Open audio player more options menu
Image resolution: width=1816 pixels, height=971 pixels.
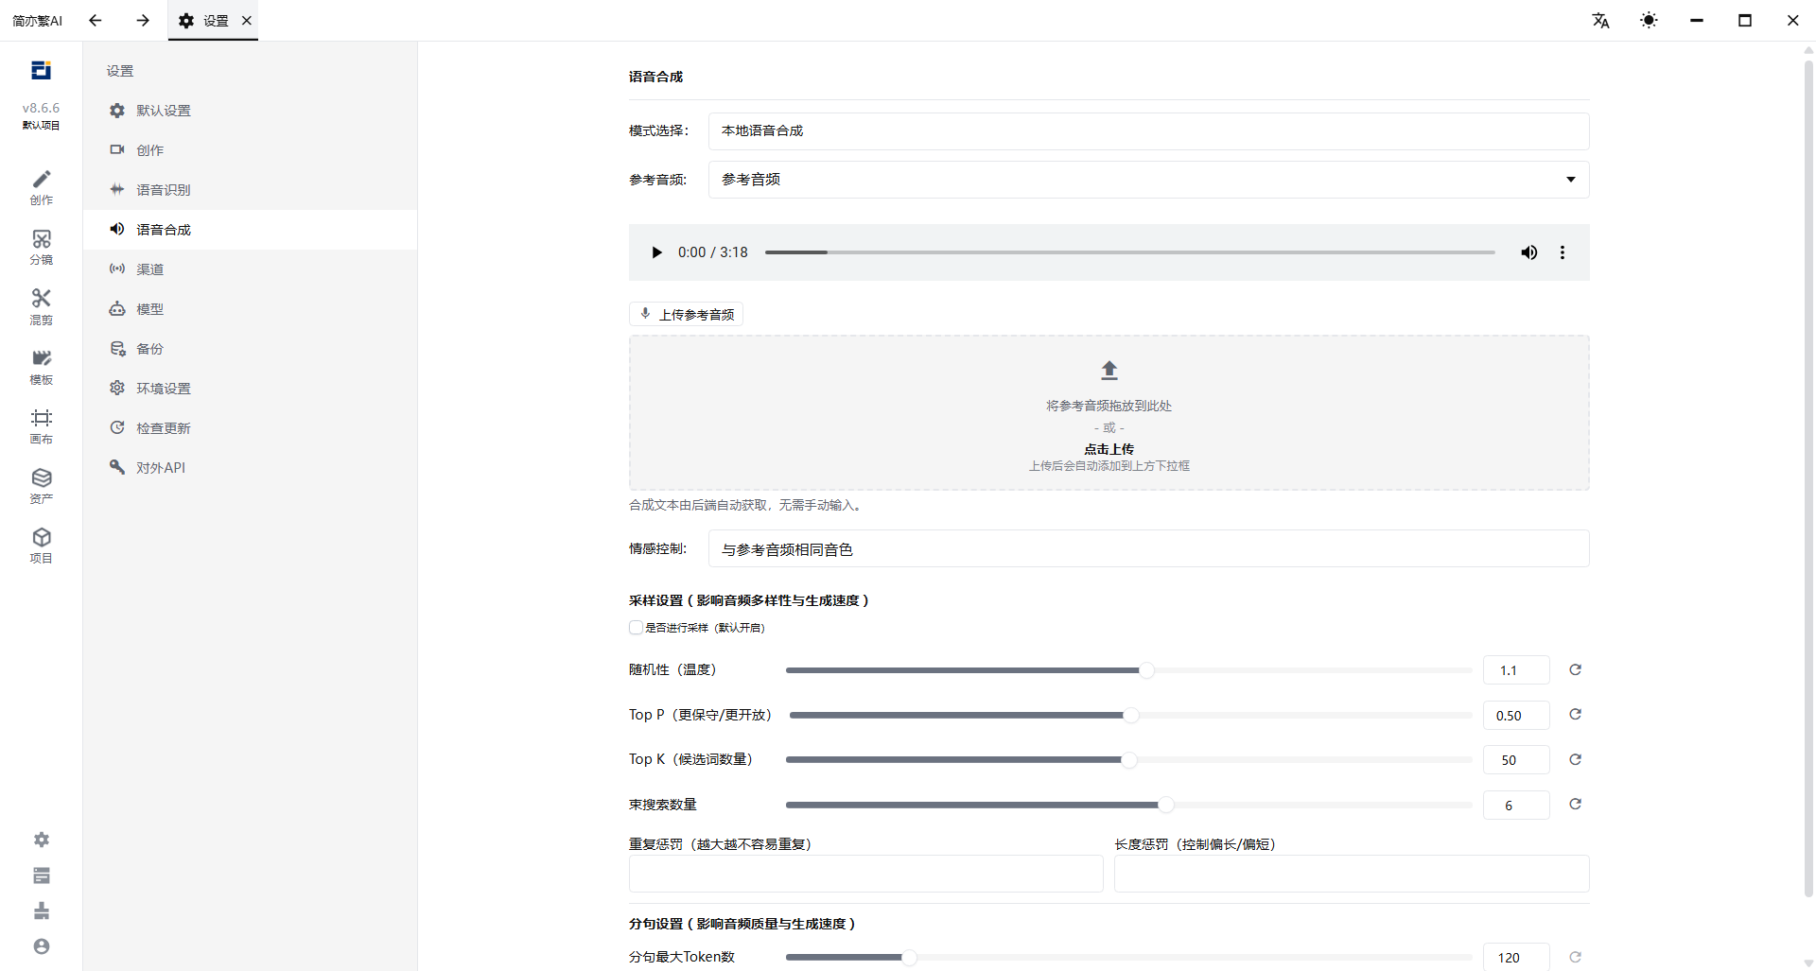point(1563,252)
